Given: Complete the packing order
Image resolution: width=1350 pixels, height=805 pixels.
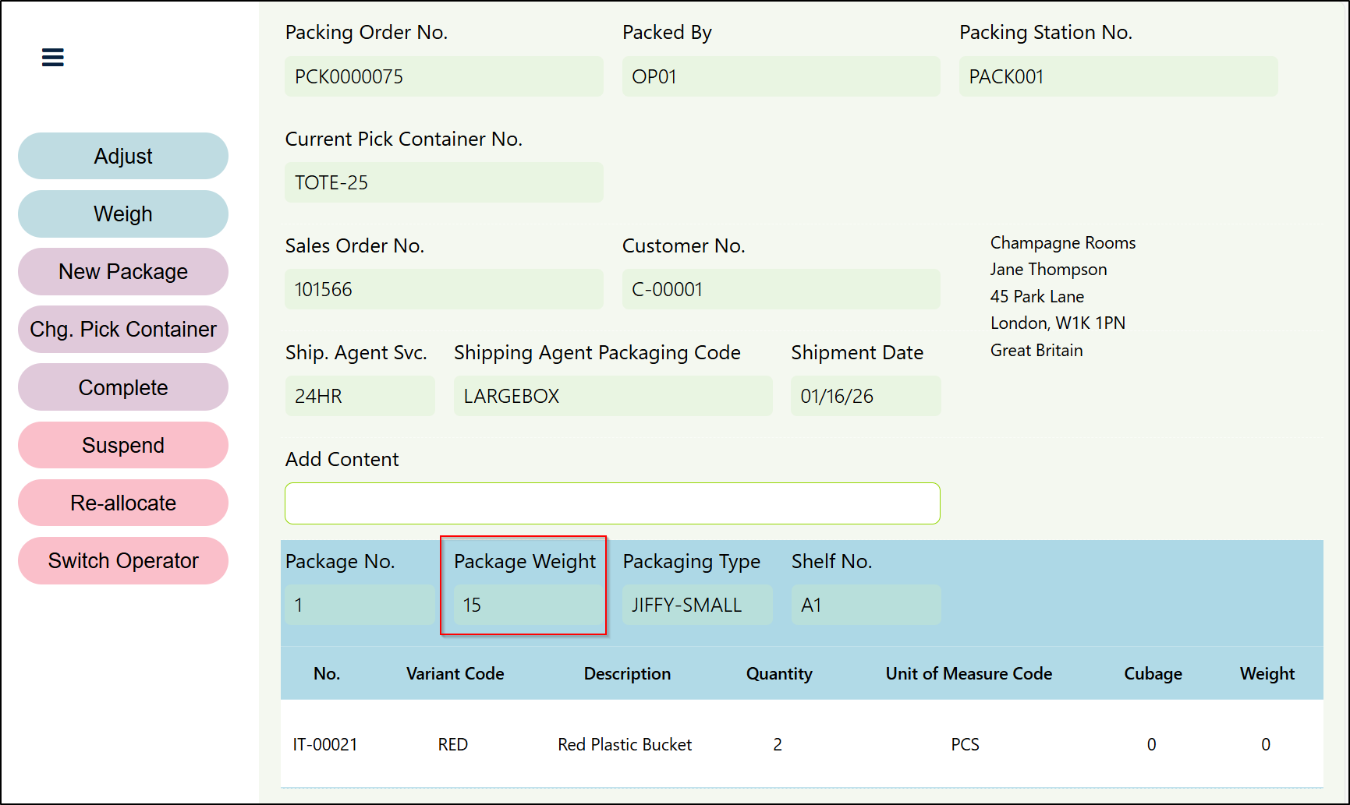Looking at the screenshot, I should [x=123, y=387].
